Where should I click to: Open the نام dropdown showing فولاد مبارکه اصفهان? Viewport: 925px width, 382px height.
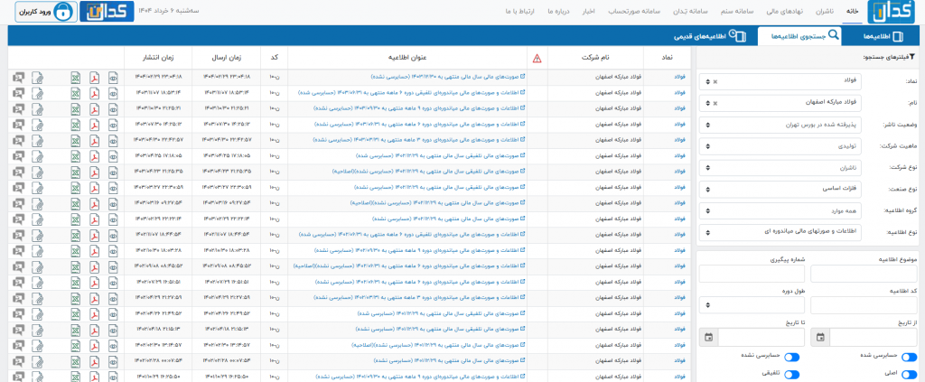(x=780, y=103)
